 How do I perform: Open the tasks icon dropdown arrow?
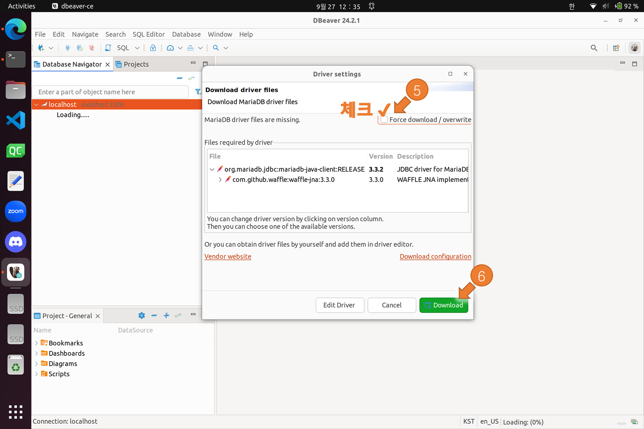pyautogui.click(x=200, y=48)
